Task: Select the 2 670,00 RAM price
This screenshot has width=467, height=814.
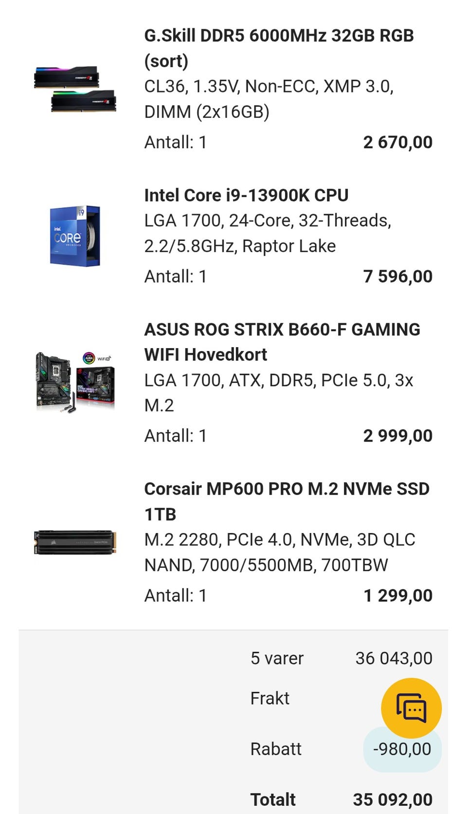Action: tap(397, 142)
